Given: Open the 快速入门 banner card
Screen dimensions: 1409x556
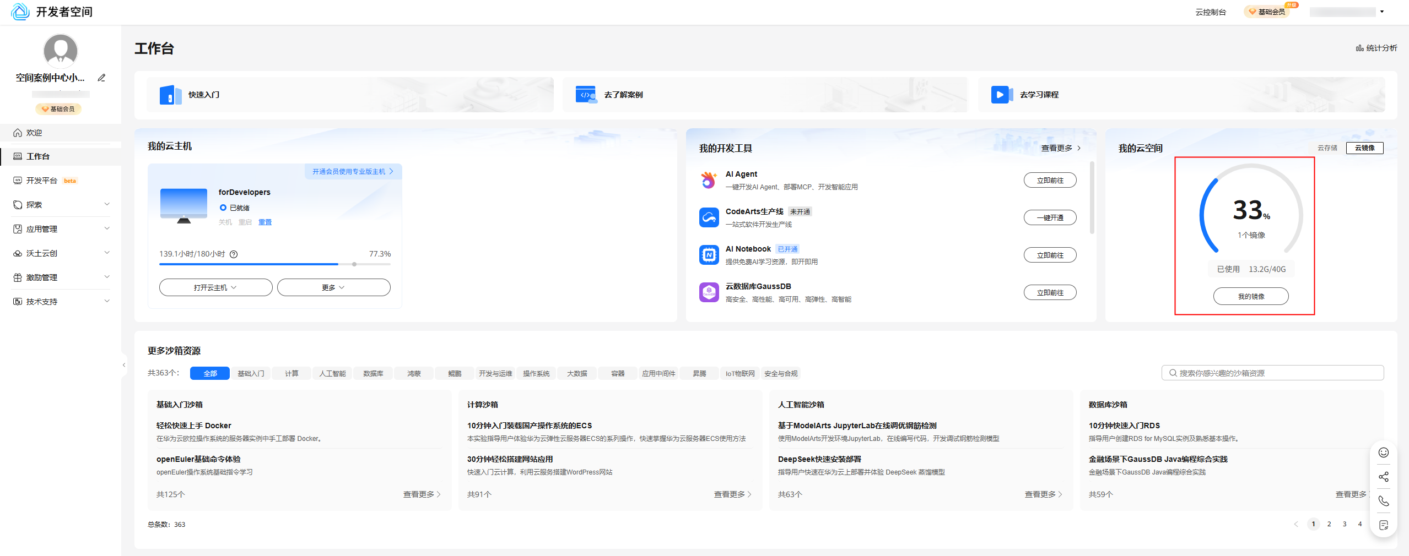Looking at the screenshot, I should pyautogui.click(x=350, y=95).
